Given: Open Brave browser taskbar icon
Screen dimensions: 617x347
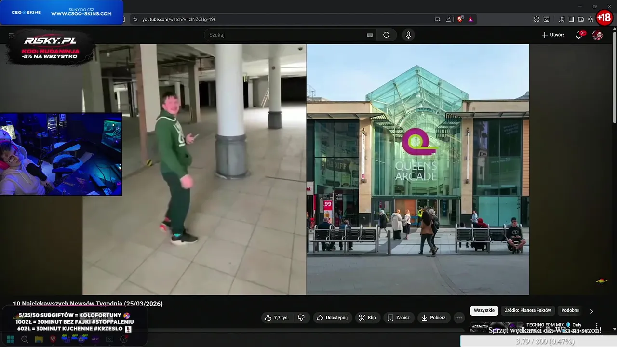Looking at the screenshot, I should [x=53, y=339].
